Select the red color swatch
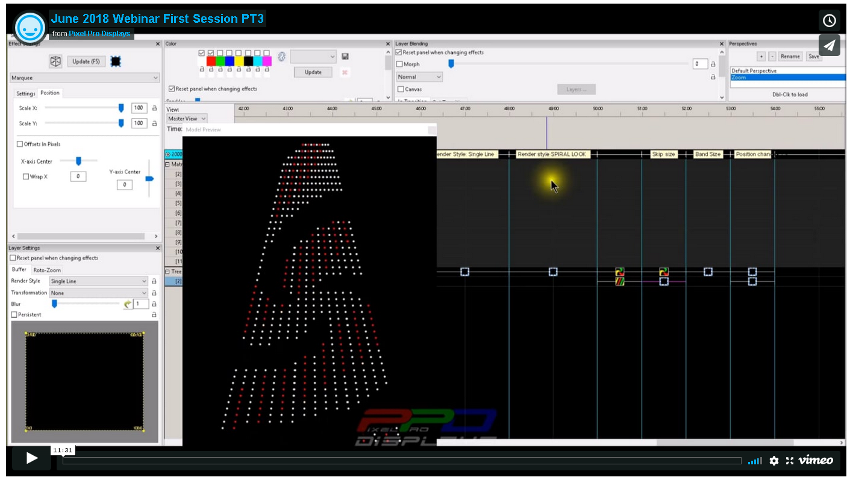 [x=211, y=61]
